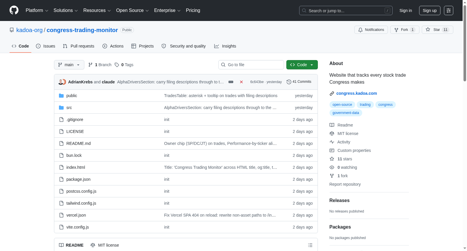Switch to the Insights tab
The width and height of the screenshot is (467, 251).
click(225, 46)
